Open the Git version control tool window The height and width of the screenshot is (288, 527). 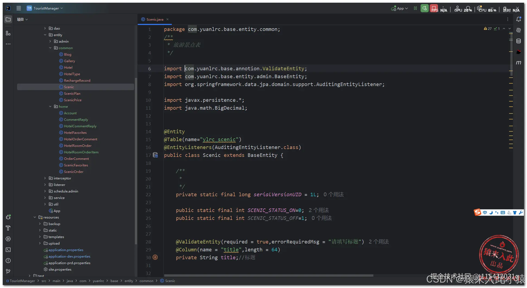pos(8,271)
